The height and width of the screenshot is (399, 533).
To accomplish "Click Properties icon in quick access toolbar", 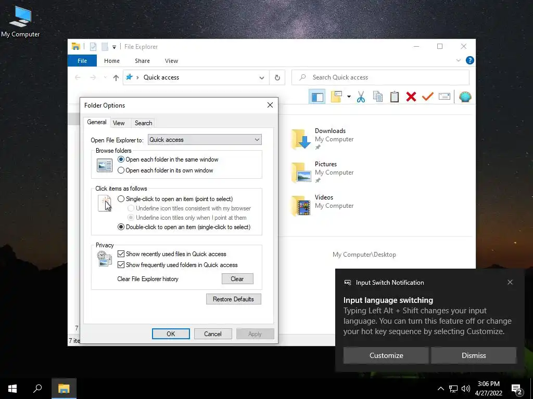I will 93,46.
